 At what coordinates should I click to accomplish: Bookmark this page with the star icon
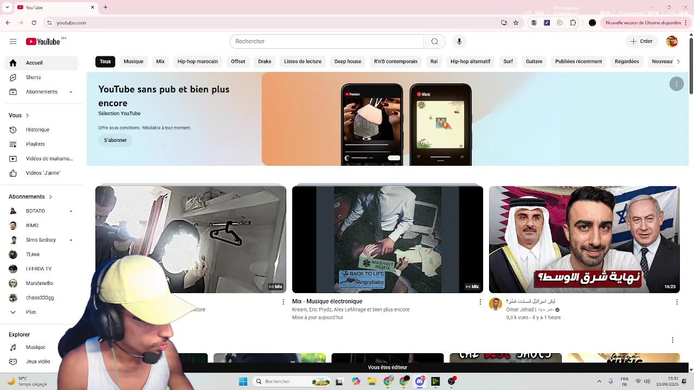[x=516, y=23]
